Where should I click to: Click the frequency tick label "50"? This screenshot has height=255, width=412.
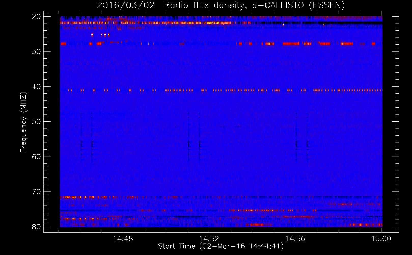click(x=36, y=122)
